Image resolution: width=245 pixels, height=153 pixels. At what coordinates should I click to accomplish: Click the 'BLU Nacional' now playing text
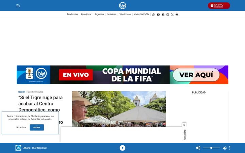click(x=39, y=148)
